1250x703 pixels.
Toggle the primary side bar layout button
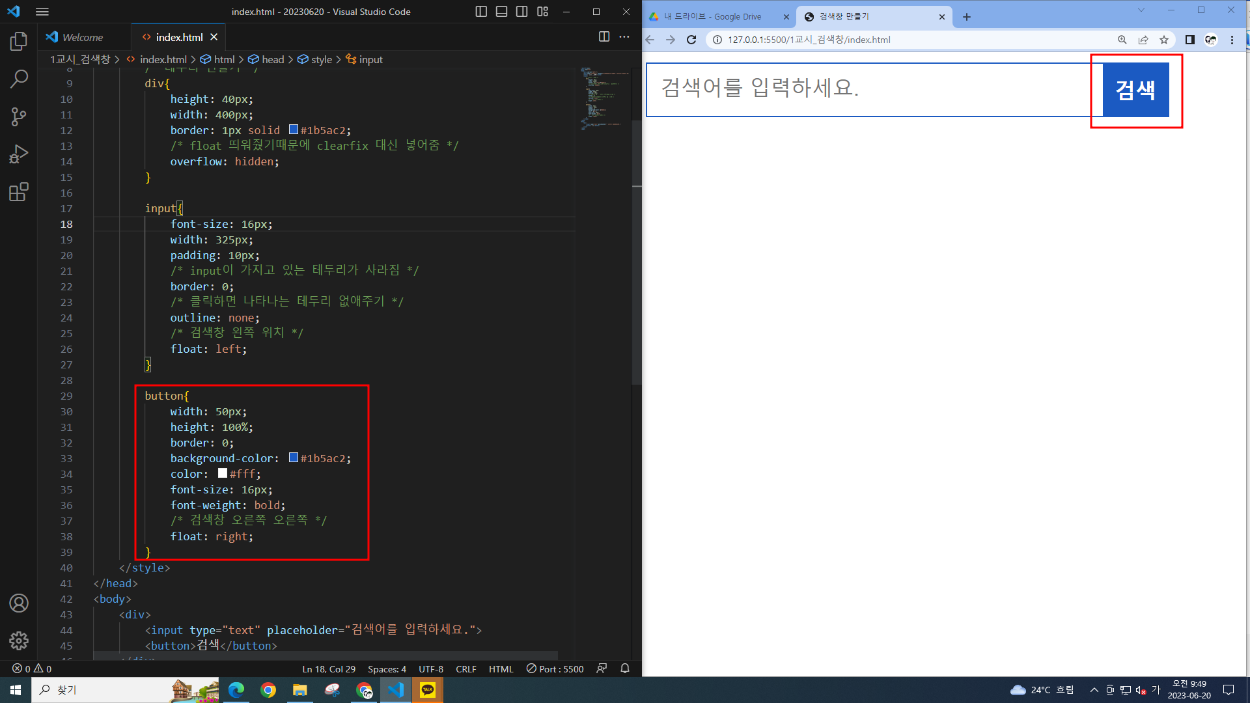pos(481,12)
